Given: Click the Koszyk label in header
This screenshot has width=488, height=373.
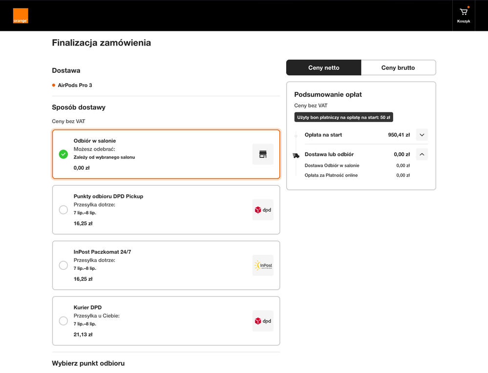Looking at the screenshot, I should (x=464, y=21).
